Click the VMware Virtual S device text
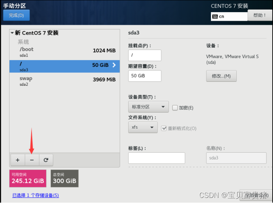 click(x=232, y=59)
